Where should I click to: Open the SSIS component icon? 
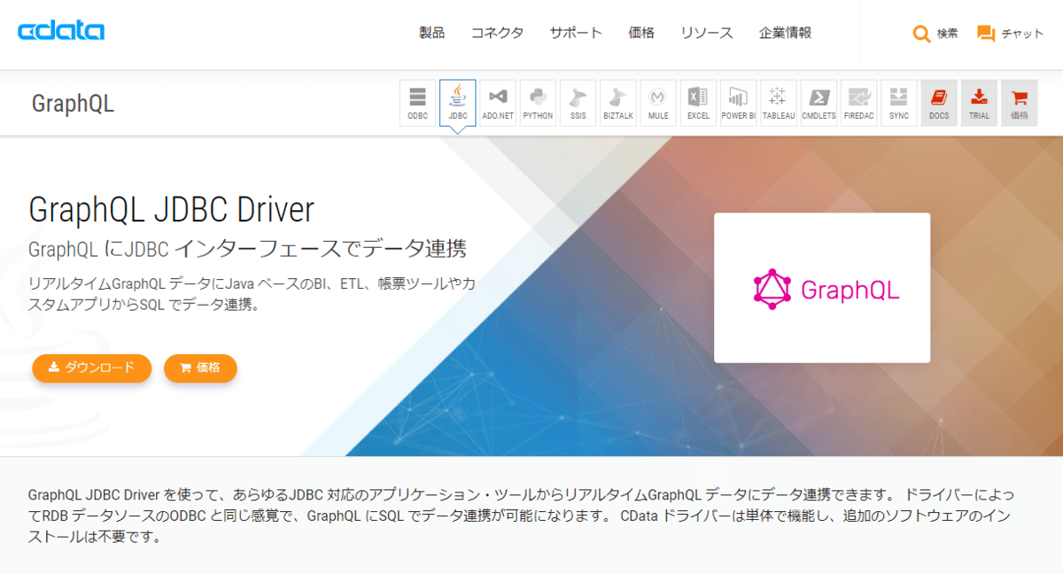pos(578,103)
